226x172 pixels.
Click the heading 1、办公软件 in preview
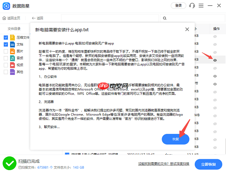[48, 77]
